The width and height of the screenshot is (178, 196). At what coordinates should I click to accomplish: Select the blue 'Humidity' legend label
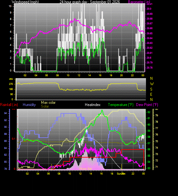pos(29,105)
